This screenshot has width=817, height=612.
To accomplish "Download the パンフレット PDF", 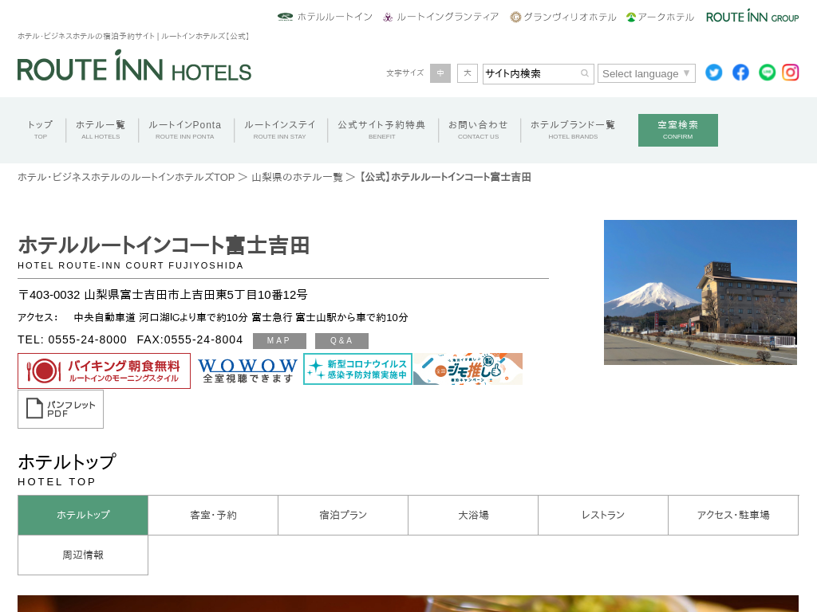I will 61,410.
